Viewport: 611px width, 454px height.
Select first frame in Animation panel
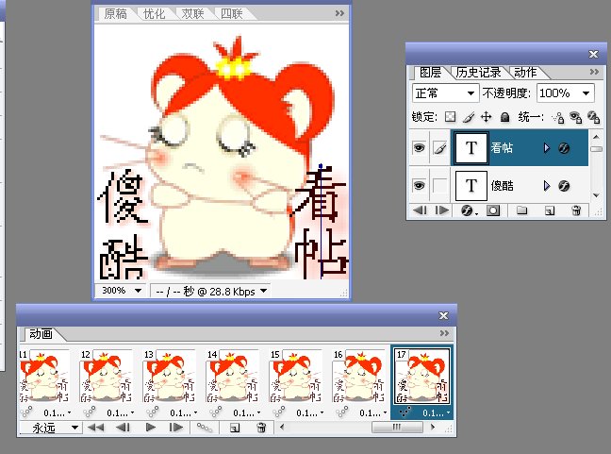point(95,428)
